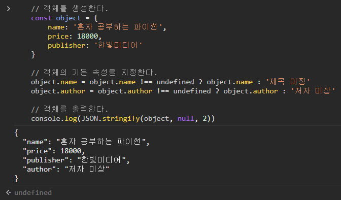This screenshot has width=341, height=200.
Task: Click the output line "publisher": "한빛미디어"
Action: [x=76, y=160]
